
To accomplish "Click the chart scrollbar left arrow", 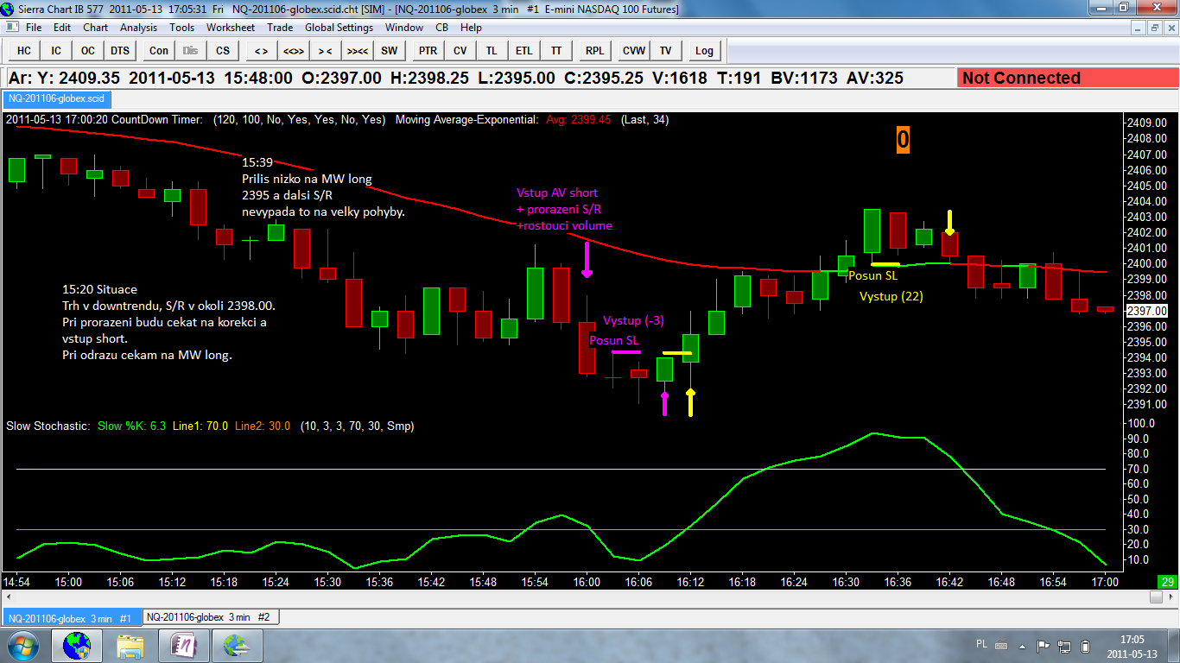I will point(9,597).
